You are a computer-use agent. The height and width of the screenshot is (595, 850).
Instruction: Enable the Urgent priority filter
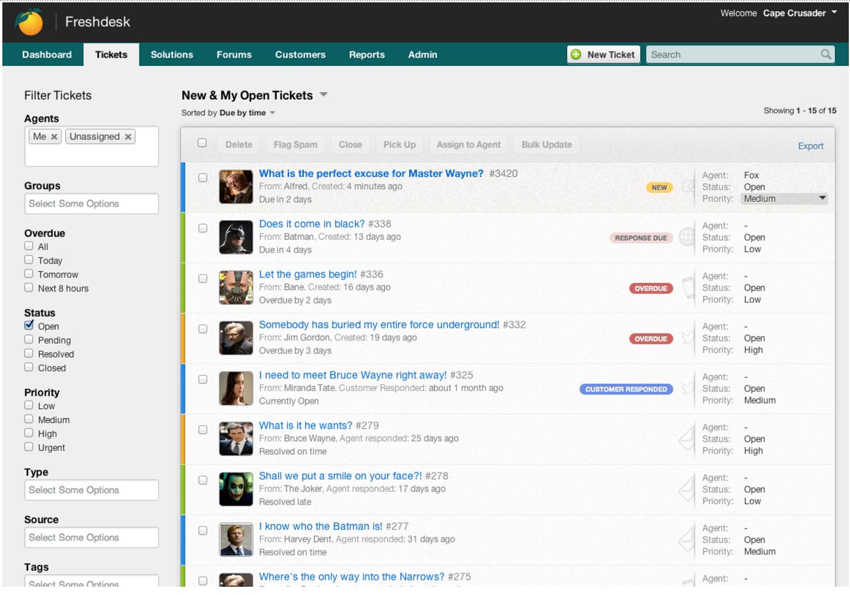[x=29, y=447]
